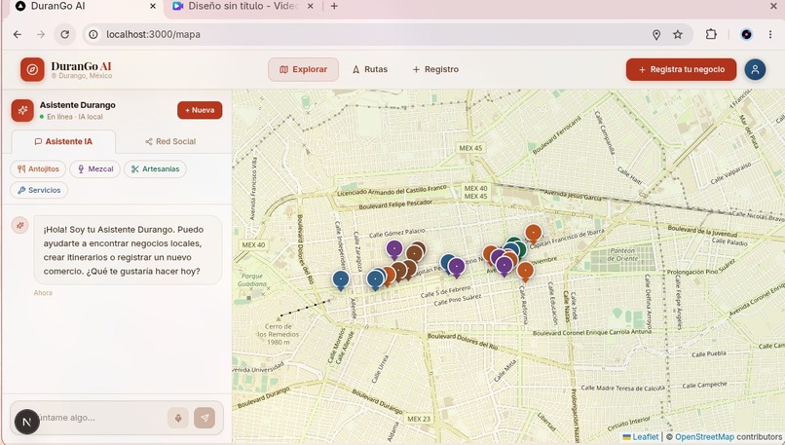Start a new chat with + Nueva
Image resolution: width=785 pixels, height=445 pixels.
pos(200,110)
